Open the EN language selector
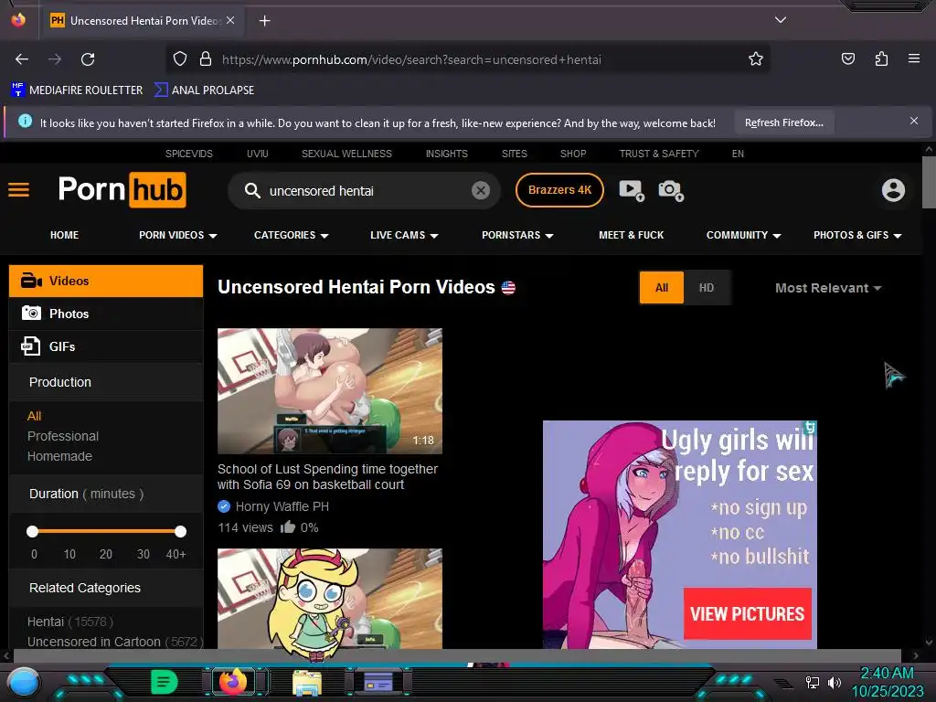This screenshot has width=936, height=702. click(738, 154)
